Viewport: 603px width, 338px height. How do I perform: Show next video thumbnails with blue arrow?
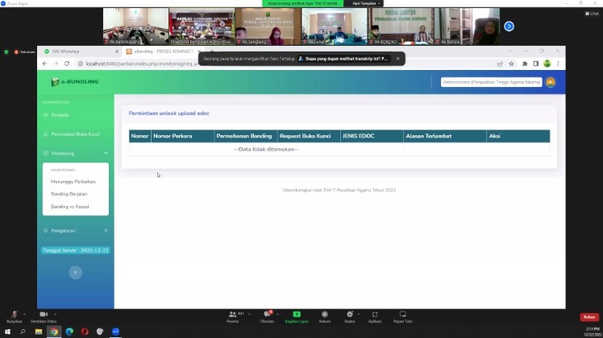pos(509,26)
